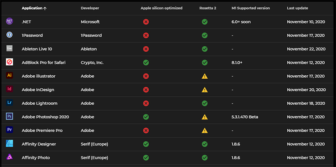This screenshot has height=167, width=336.
Task: Open the .NET application name
Action: click(26, 22)
